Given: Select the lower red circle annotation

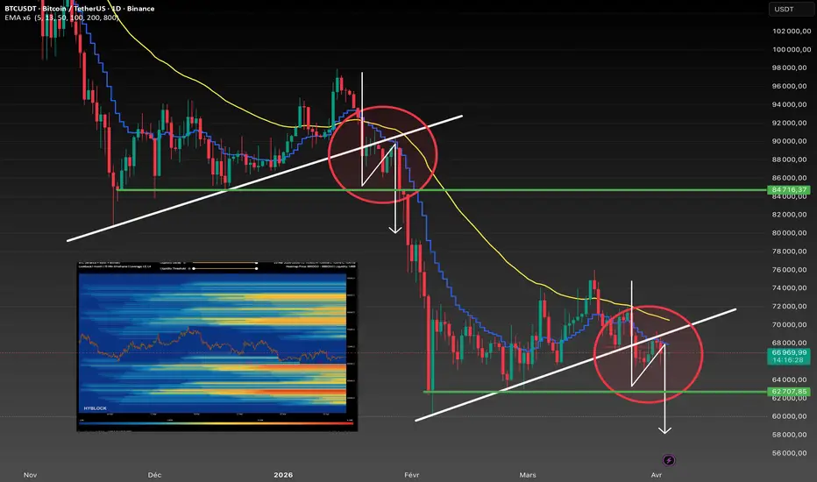Looking at the screenshot, I should [x=648, y=354].
